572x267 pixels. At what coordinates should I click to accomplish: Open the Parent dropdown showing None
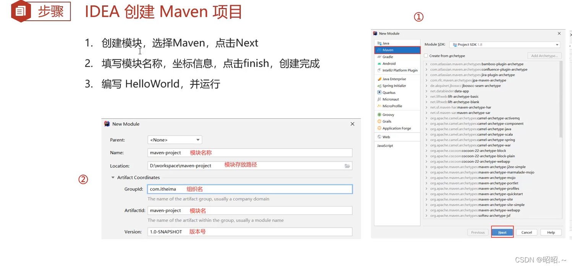pyautogui.click(x=175, y=140)
